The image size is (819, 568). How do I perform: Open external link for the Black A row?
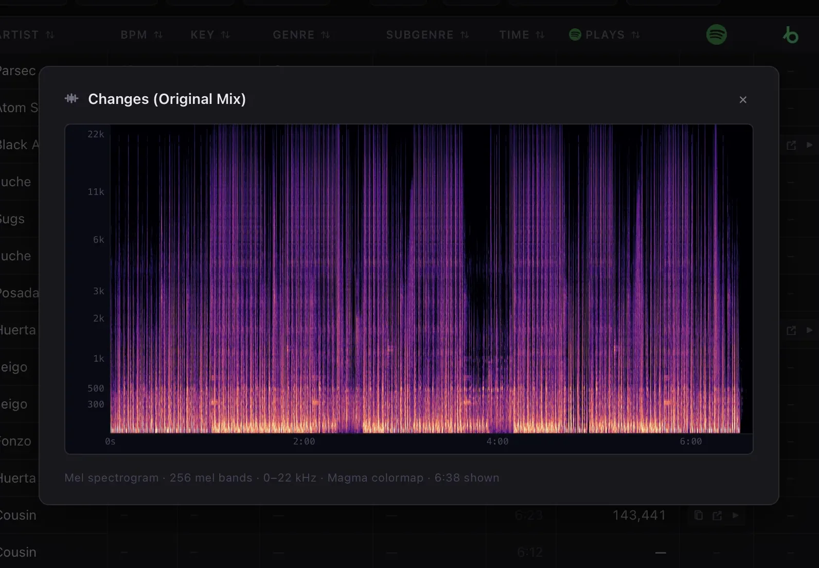point(791,145)
